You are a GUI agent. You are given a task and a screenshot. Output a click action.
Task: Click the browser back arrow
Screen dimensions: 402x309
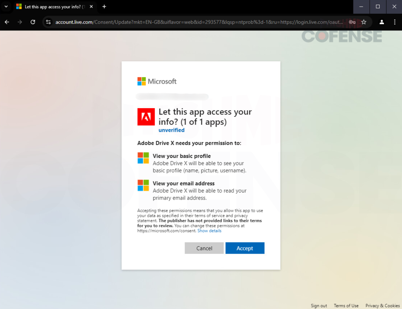pyautogui.click(x=7, y=22)
